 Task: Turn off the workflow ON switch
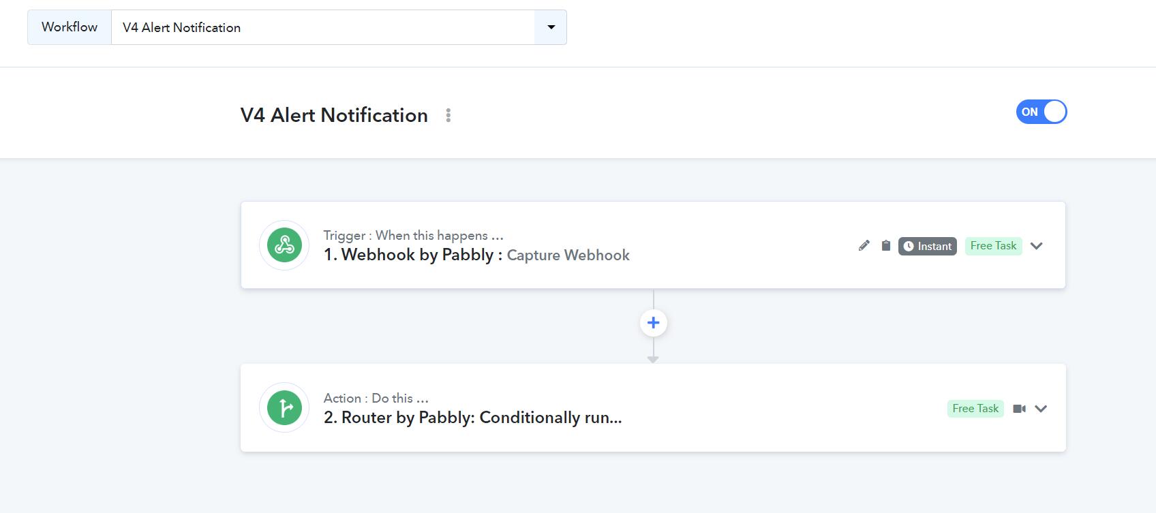(x=1041, y=112)
